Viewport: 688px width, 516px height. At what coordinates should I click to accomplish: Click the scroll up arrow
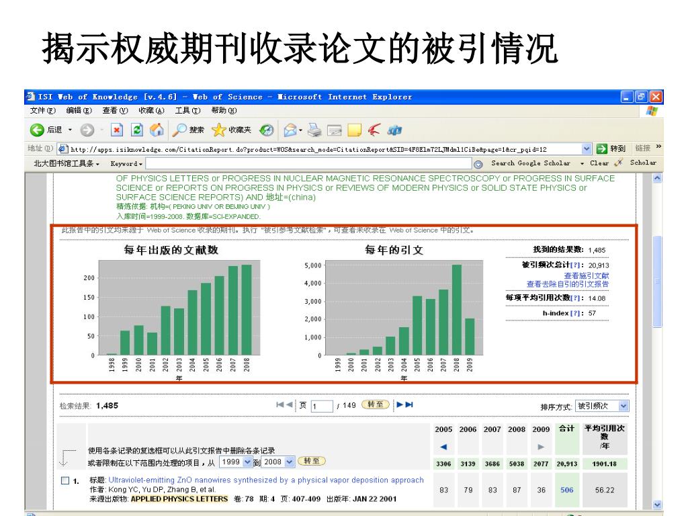[657, 178]
